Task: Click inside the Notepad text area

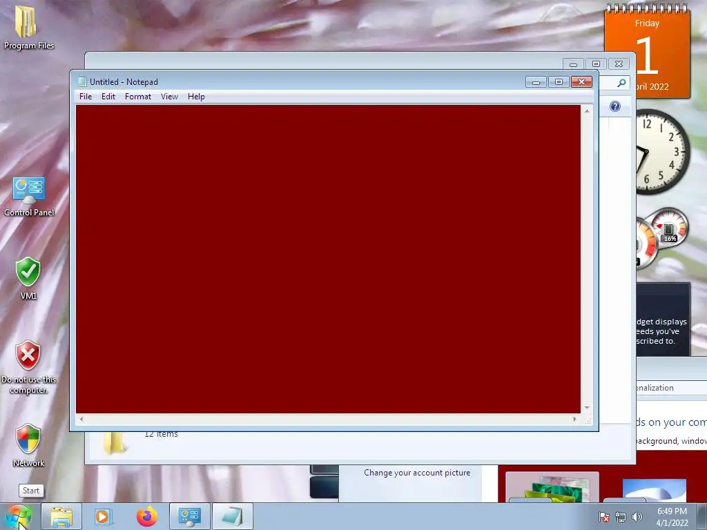Action: 328,259
